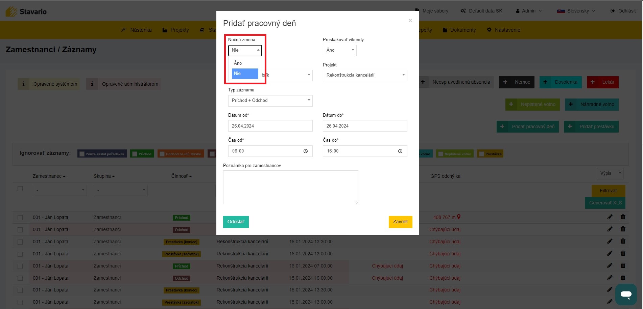Tick the checkbox for record 15.01.2024 16:00:00

(x=20, y=278)
